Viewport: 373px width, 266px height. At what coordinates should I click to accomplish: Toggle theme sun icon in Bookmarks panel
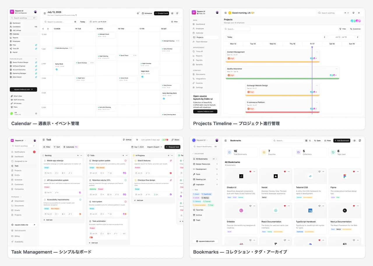pyautogui.click(x=355, y=140)
